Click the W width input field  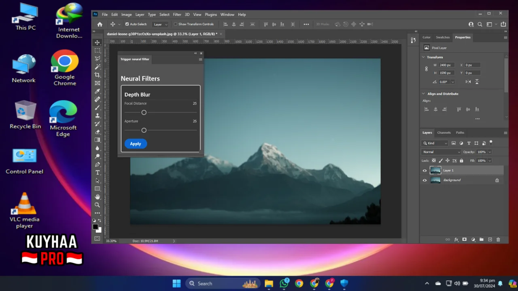coord(447,65)
